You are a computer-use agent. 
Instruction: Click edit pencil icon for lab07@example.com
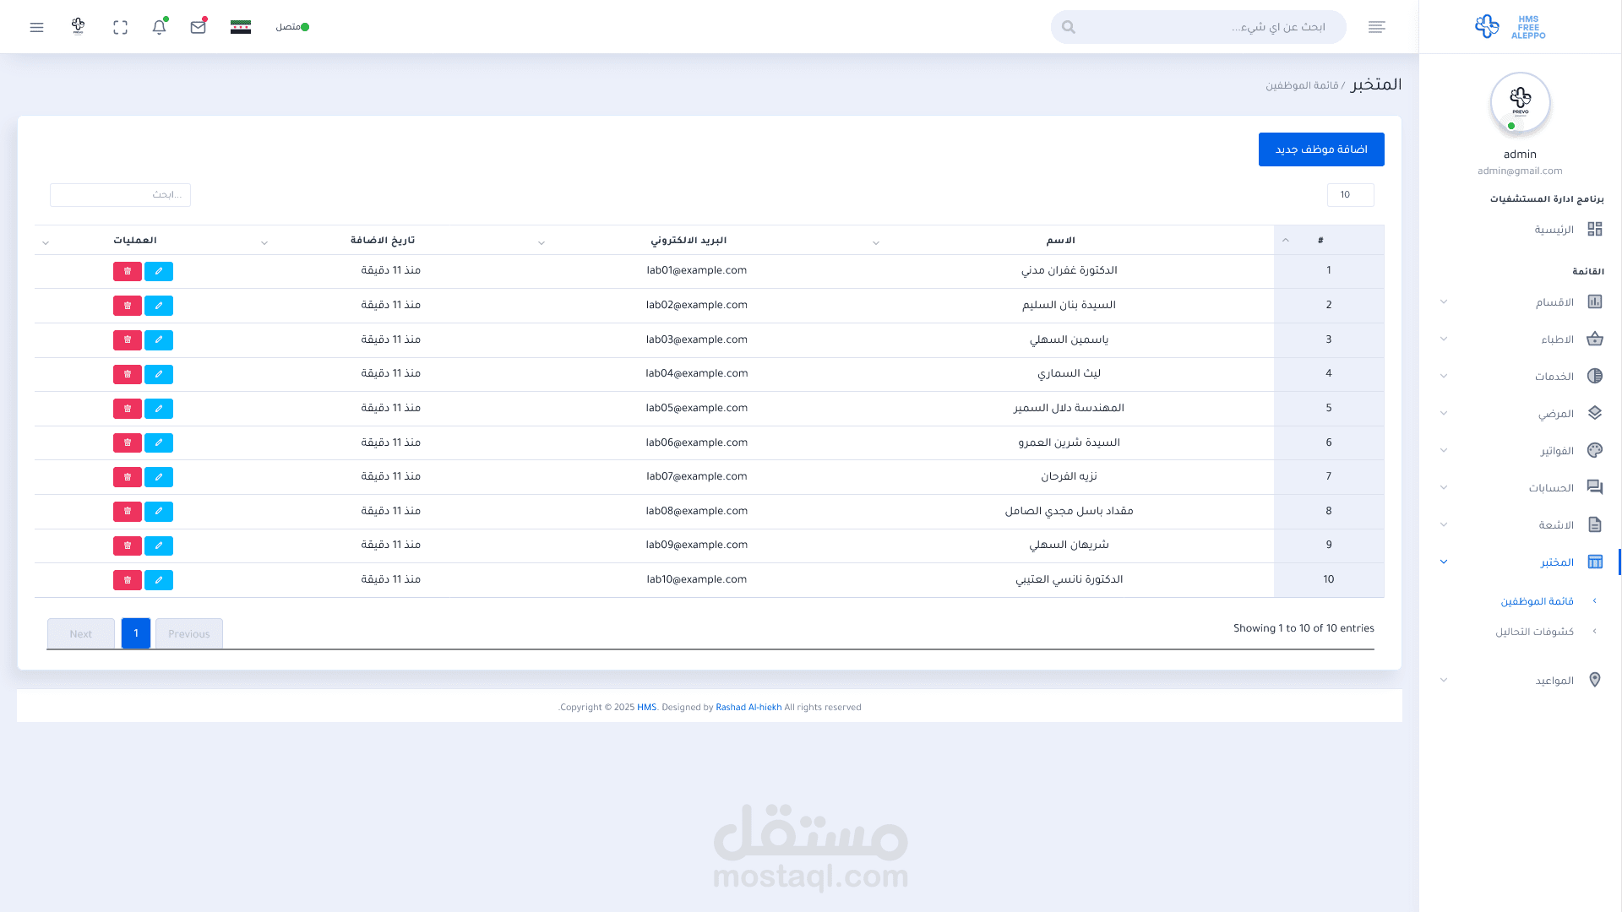point(159,477)
